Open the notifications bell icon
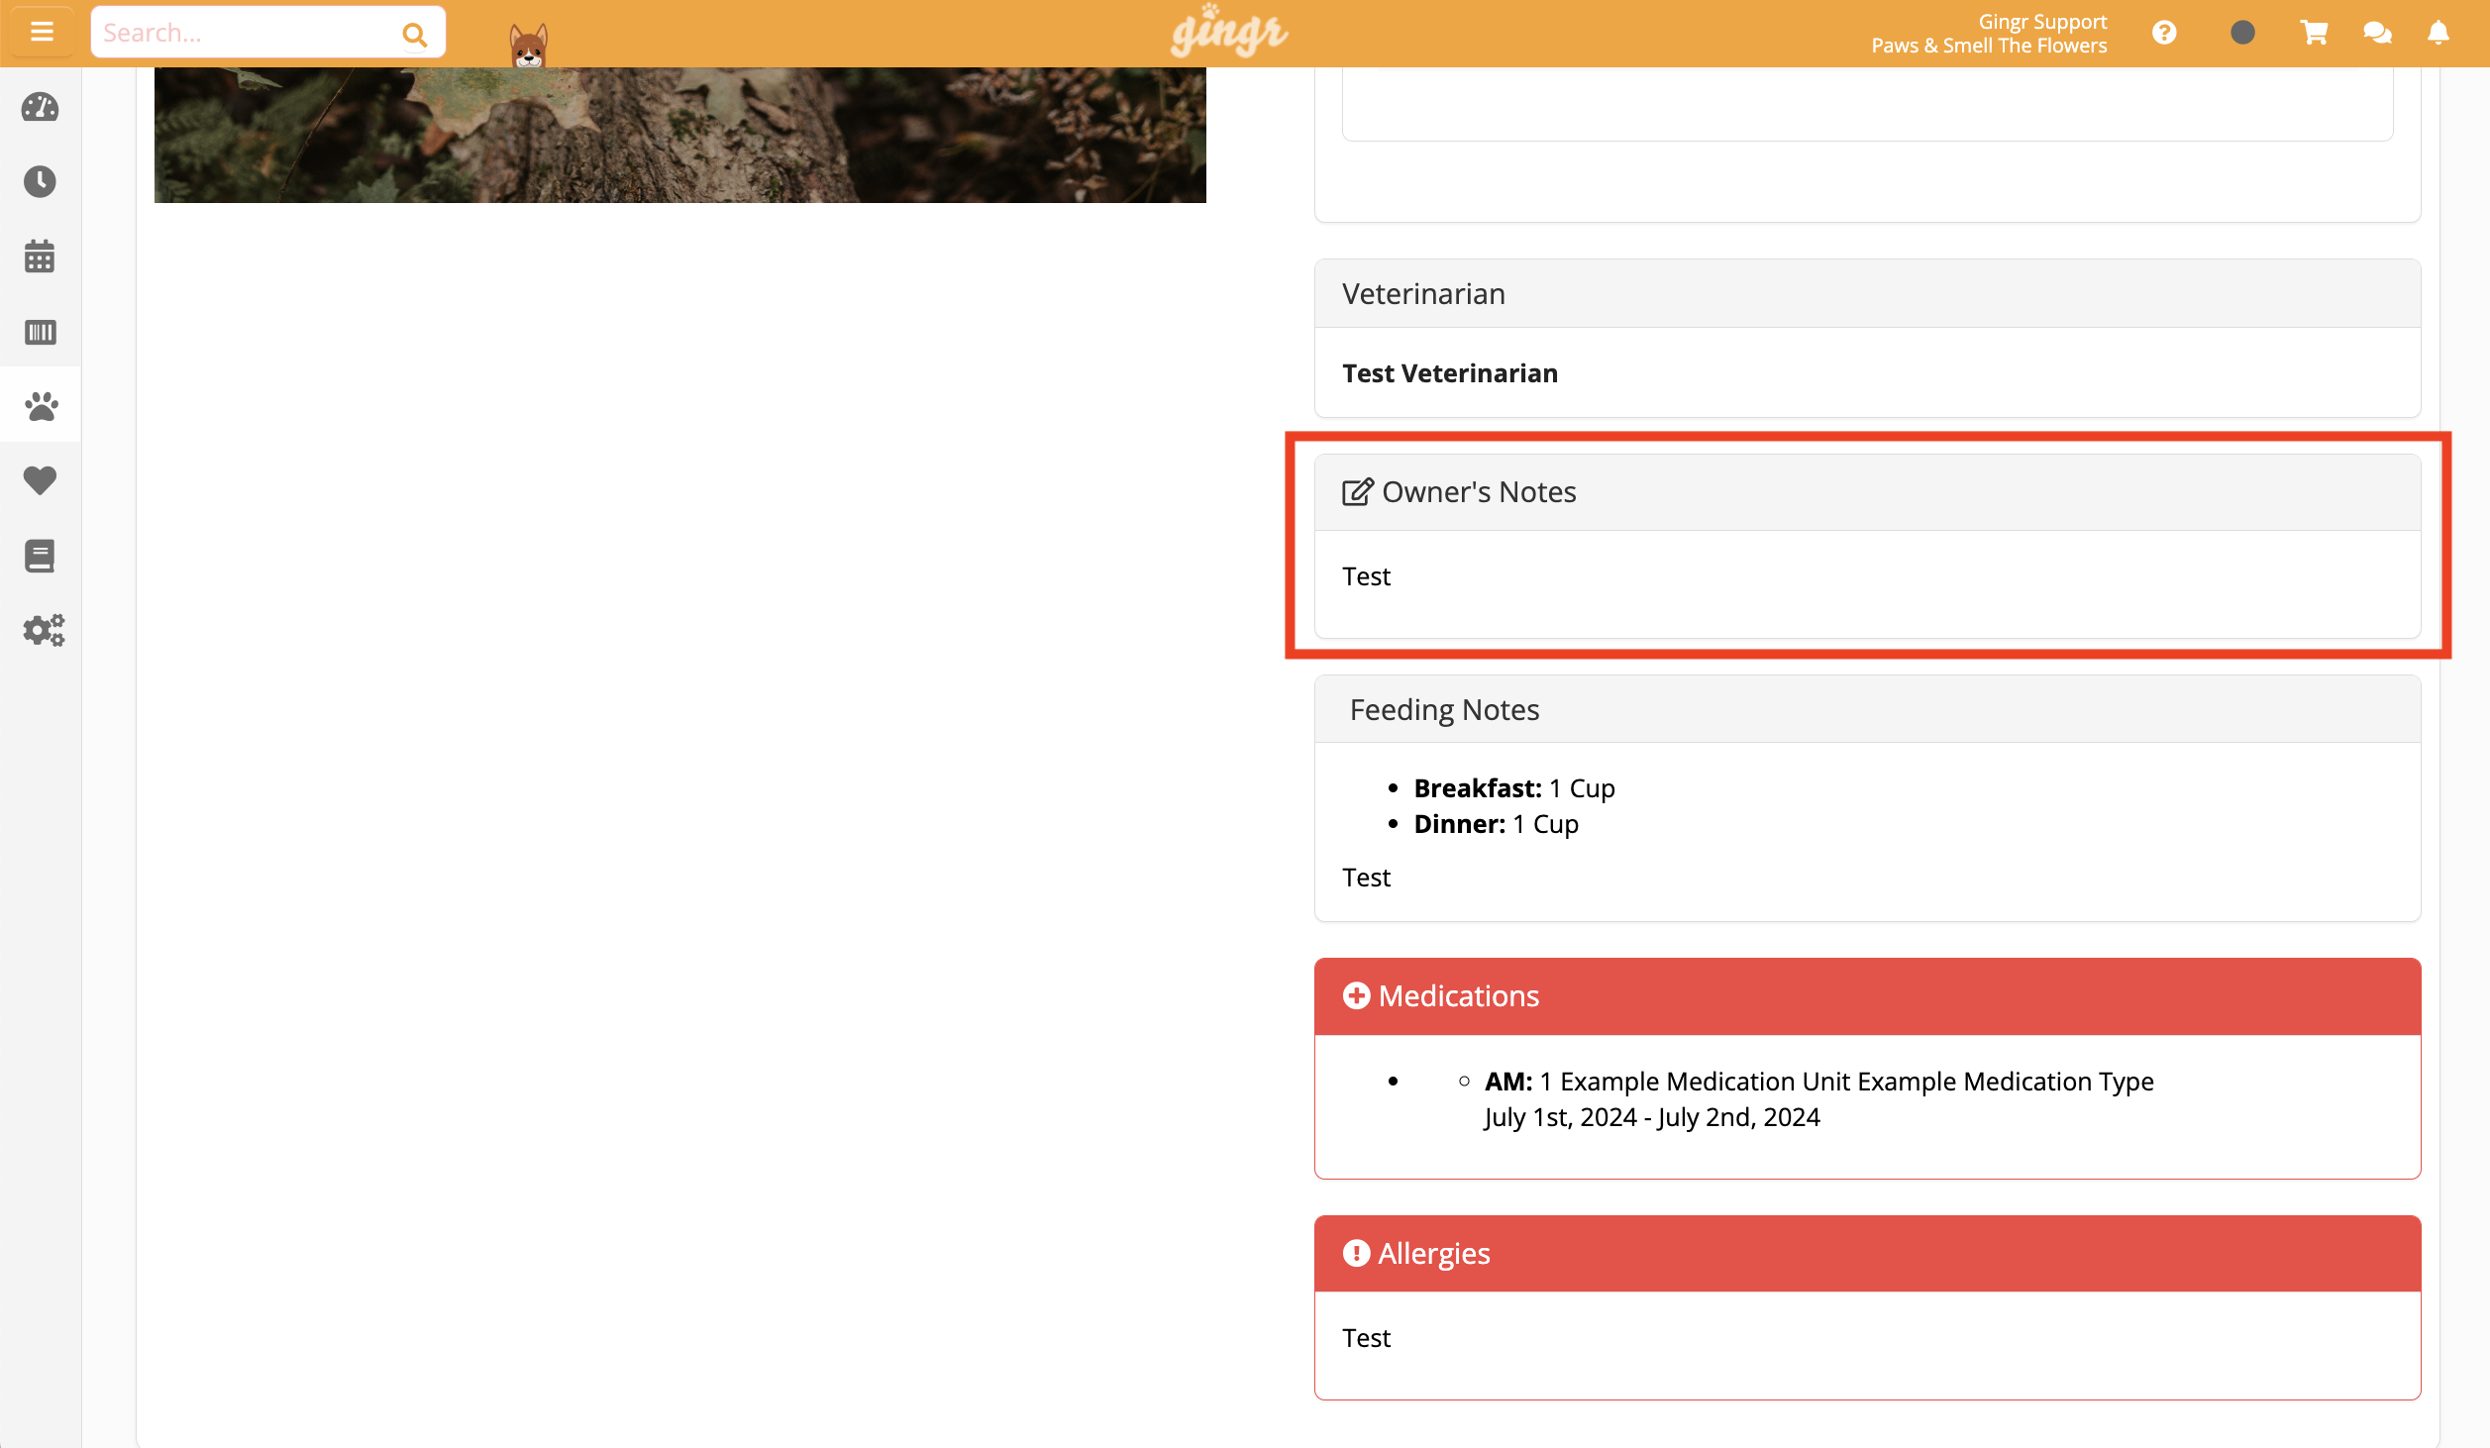Screen dimensions: 2490x1448 coord(2438,33)
